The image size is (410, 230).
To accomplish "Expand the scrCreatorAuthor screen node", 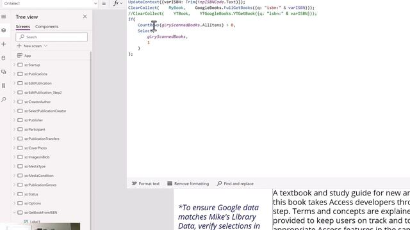I will click(14, 102).
